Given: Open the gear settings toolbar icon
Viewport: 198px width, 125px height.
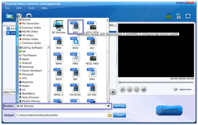Looking at the screenshot, I should [x=29, y=16].
